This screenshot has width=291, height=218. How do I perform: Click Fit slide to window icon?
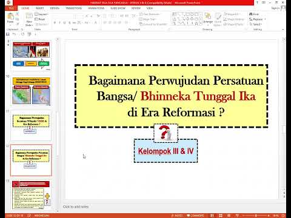[x=284, y=216]
